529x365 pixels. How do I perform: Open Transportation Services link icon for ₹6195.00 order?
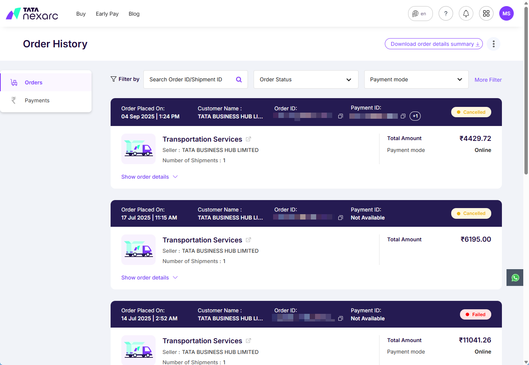click(248, 240)
